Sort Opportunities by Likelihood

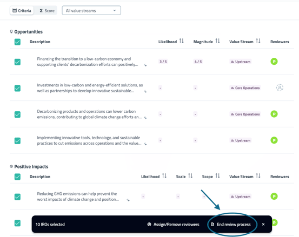(181, 41)
